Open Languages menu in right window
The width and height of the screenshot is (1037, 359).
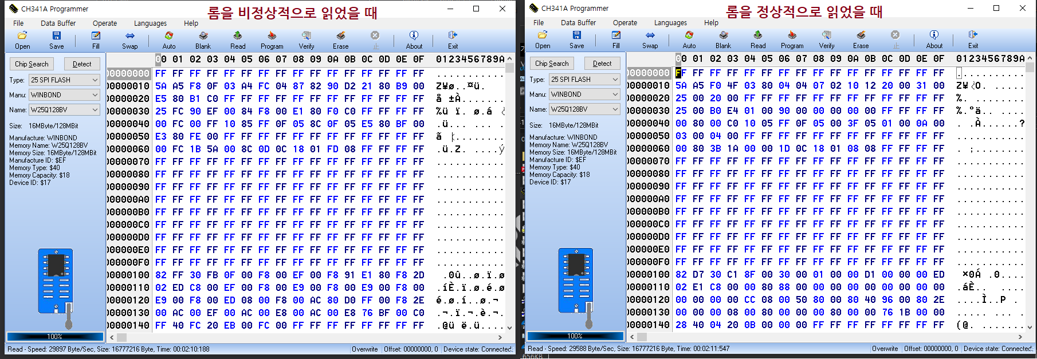pos(670,23)
